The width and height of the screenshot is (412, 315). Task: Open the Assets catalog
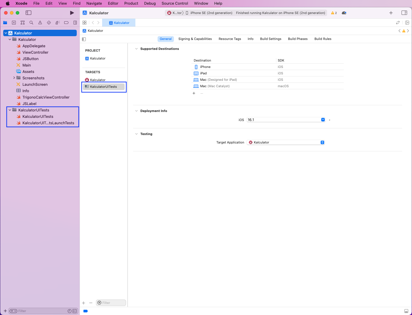tap(28, 72)
